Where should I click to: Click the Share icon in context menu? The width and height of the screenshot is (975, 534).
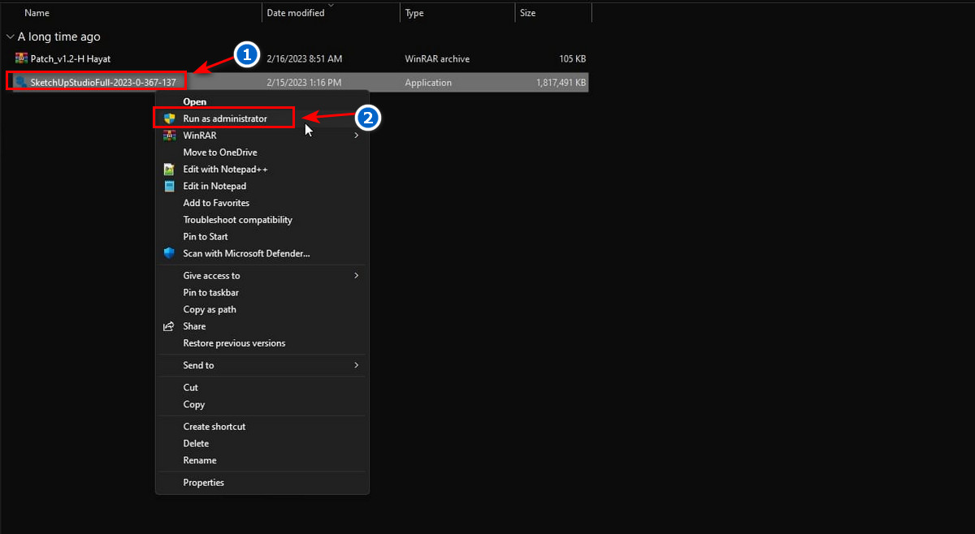tap(169, 326)
